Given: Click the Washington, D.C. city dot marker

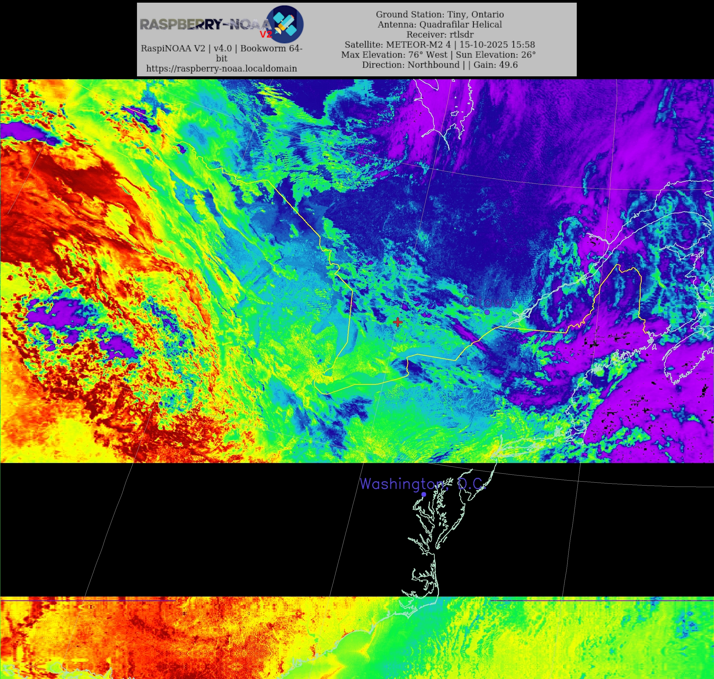Looking at the screenshot, I should click(424, 494).
